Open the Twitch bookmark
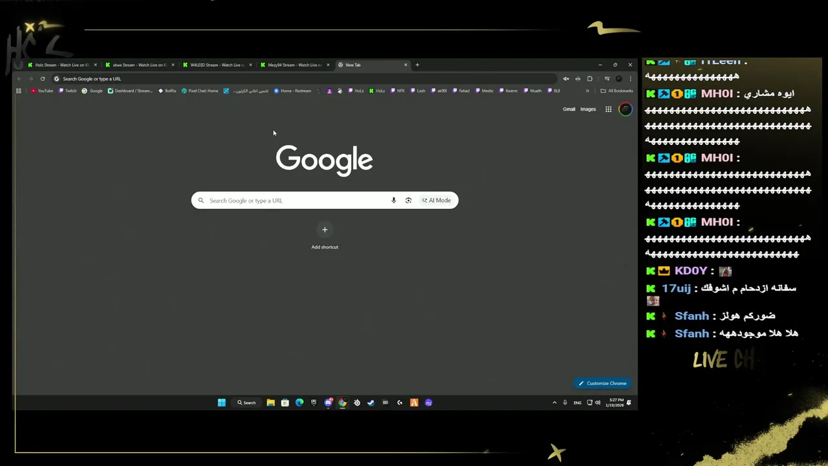 click(68, 91)
